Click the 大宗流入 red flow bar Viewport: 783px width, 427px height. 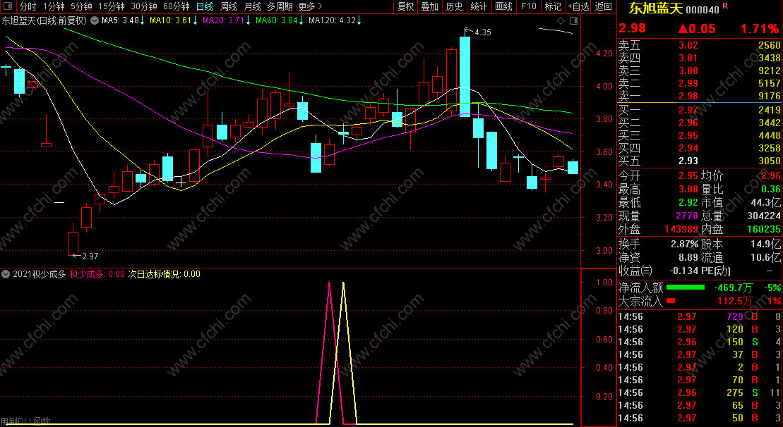pos(671,300)
